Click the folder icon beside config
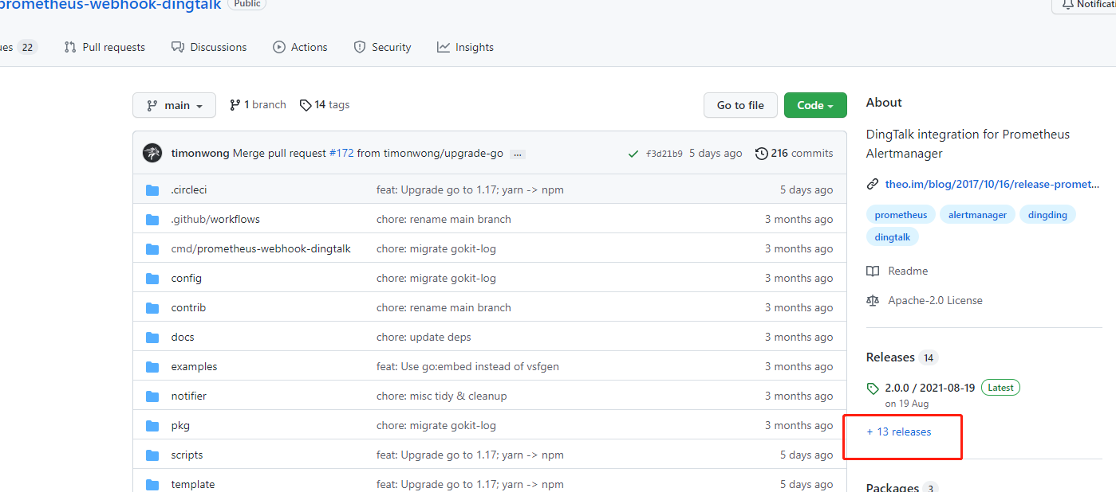The image size is (1116, 492). tap(152, 278)
